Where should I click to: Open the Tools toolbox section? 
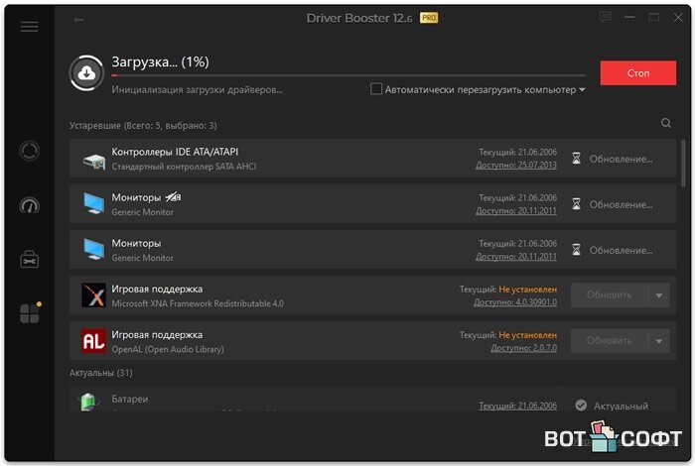[29, 260]
